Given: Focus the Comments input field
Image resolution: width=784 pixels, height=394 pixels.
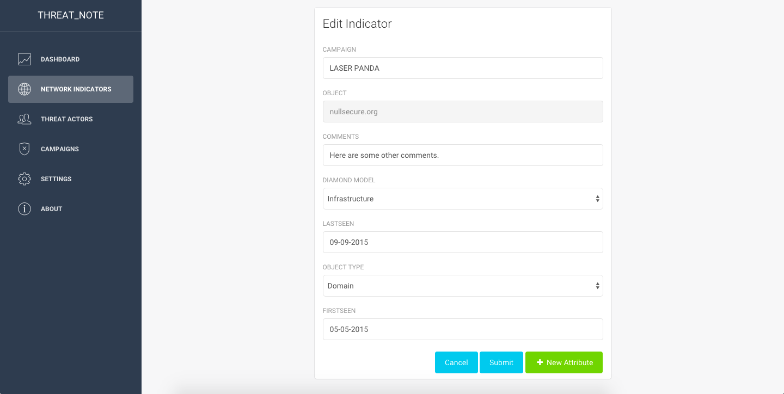Looking at the screenshot, I should 463,155.
